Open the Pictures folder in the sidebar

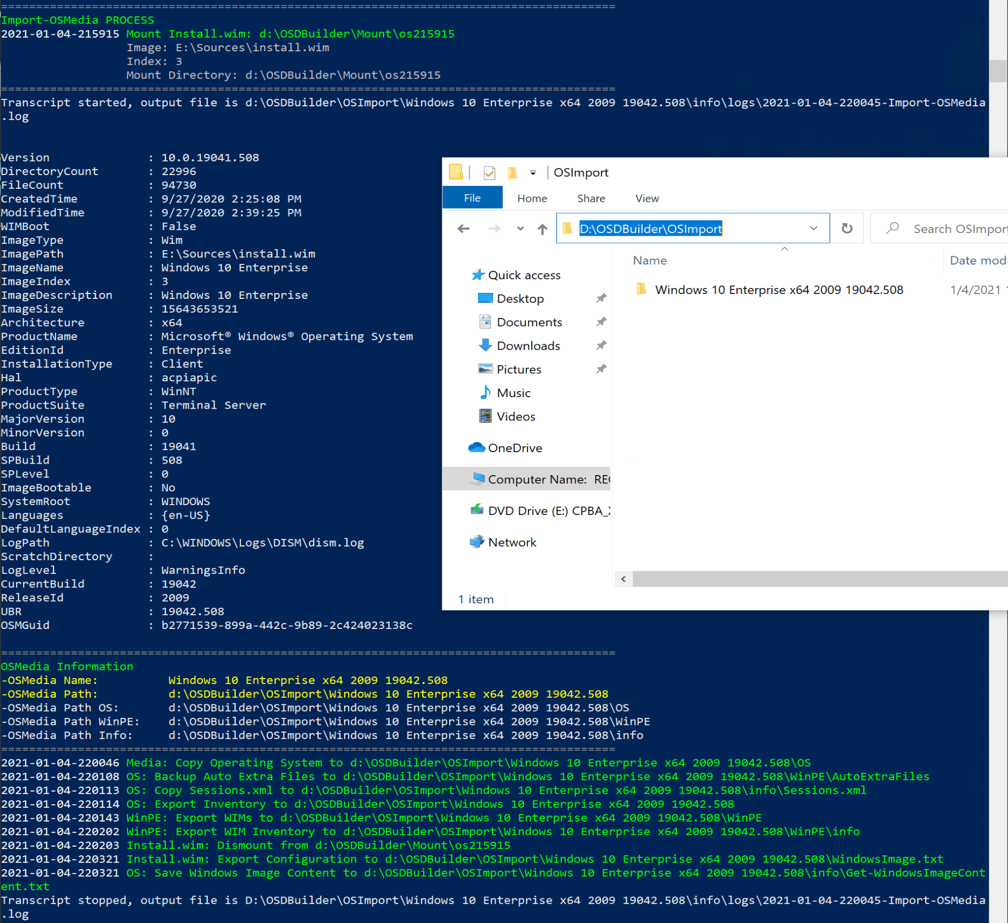point(519,369)
